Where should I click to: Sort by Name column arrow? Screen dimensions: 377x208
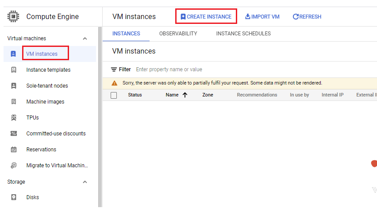point(185,95)
